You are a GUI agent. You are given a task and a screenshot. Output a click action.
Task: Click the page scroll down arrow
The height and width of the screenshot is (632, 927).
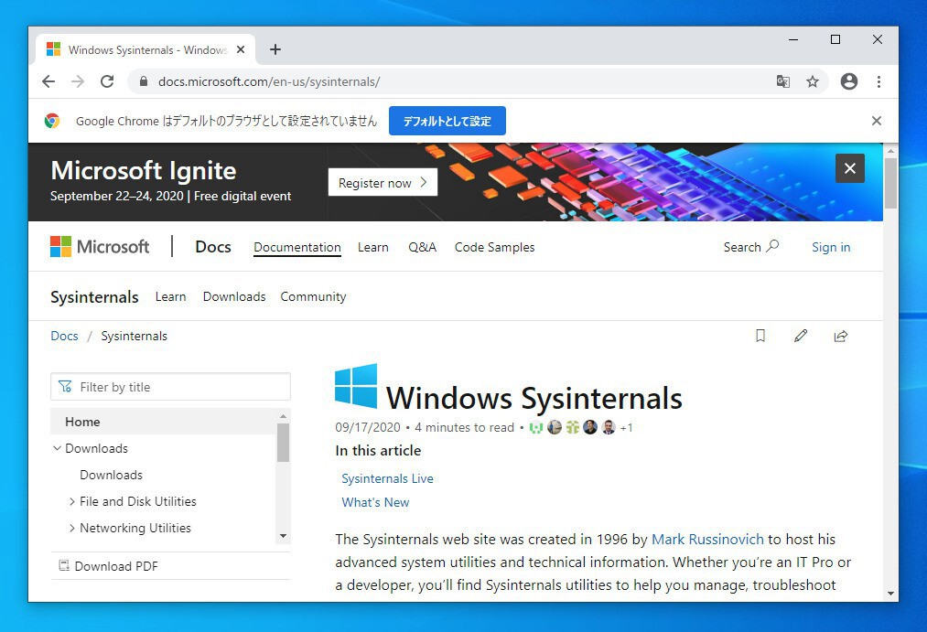tap(890, 594)
